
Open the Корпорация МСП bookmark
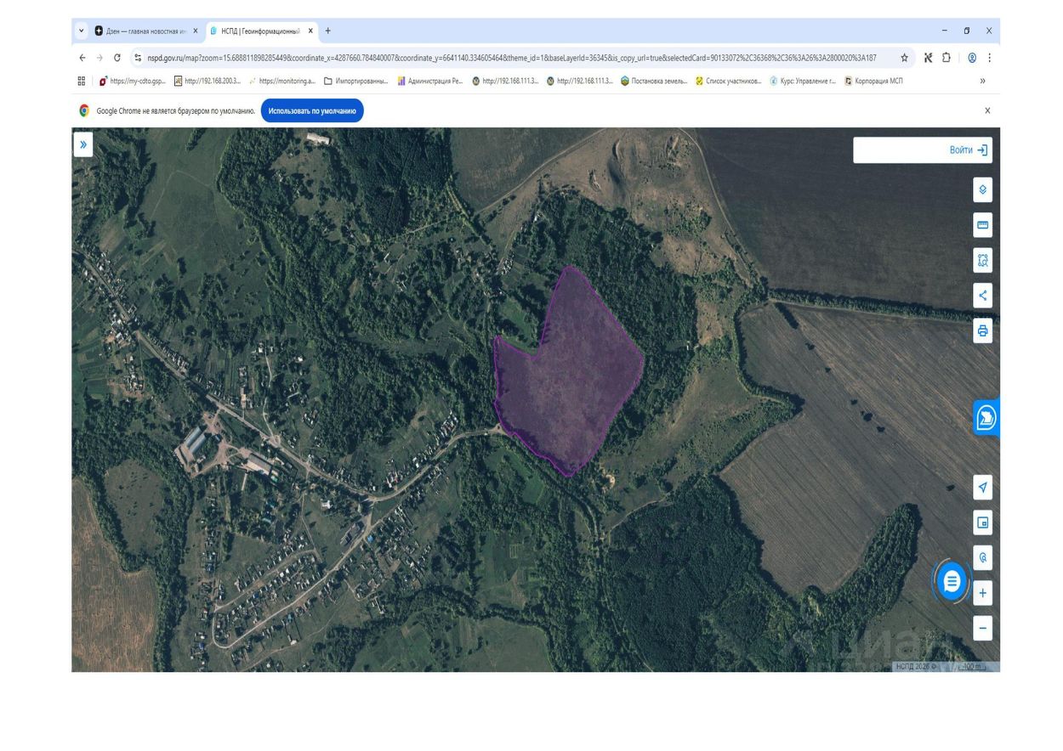[x=873, y=81]
